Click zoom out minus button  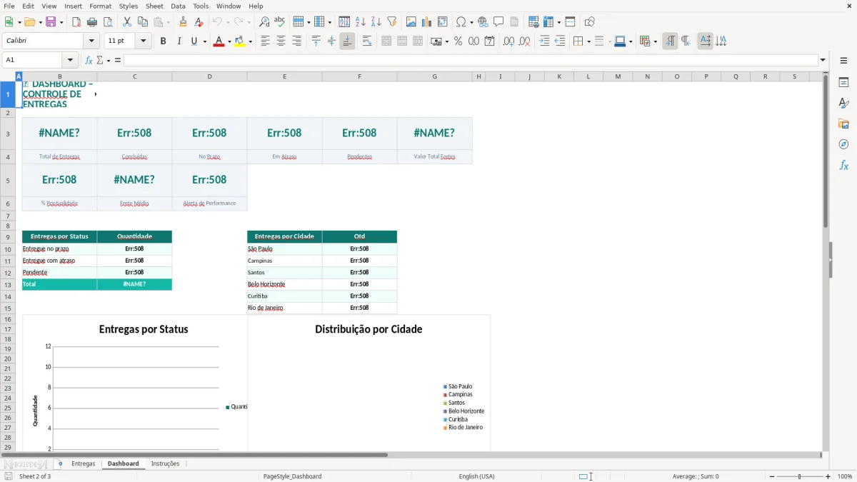771,476
